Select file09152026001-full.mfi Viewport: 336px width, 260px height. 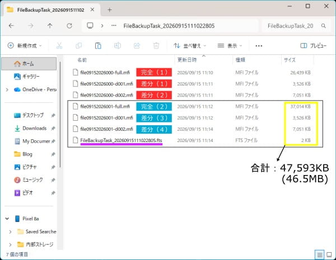(105, 107)
